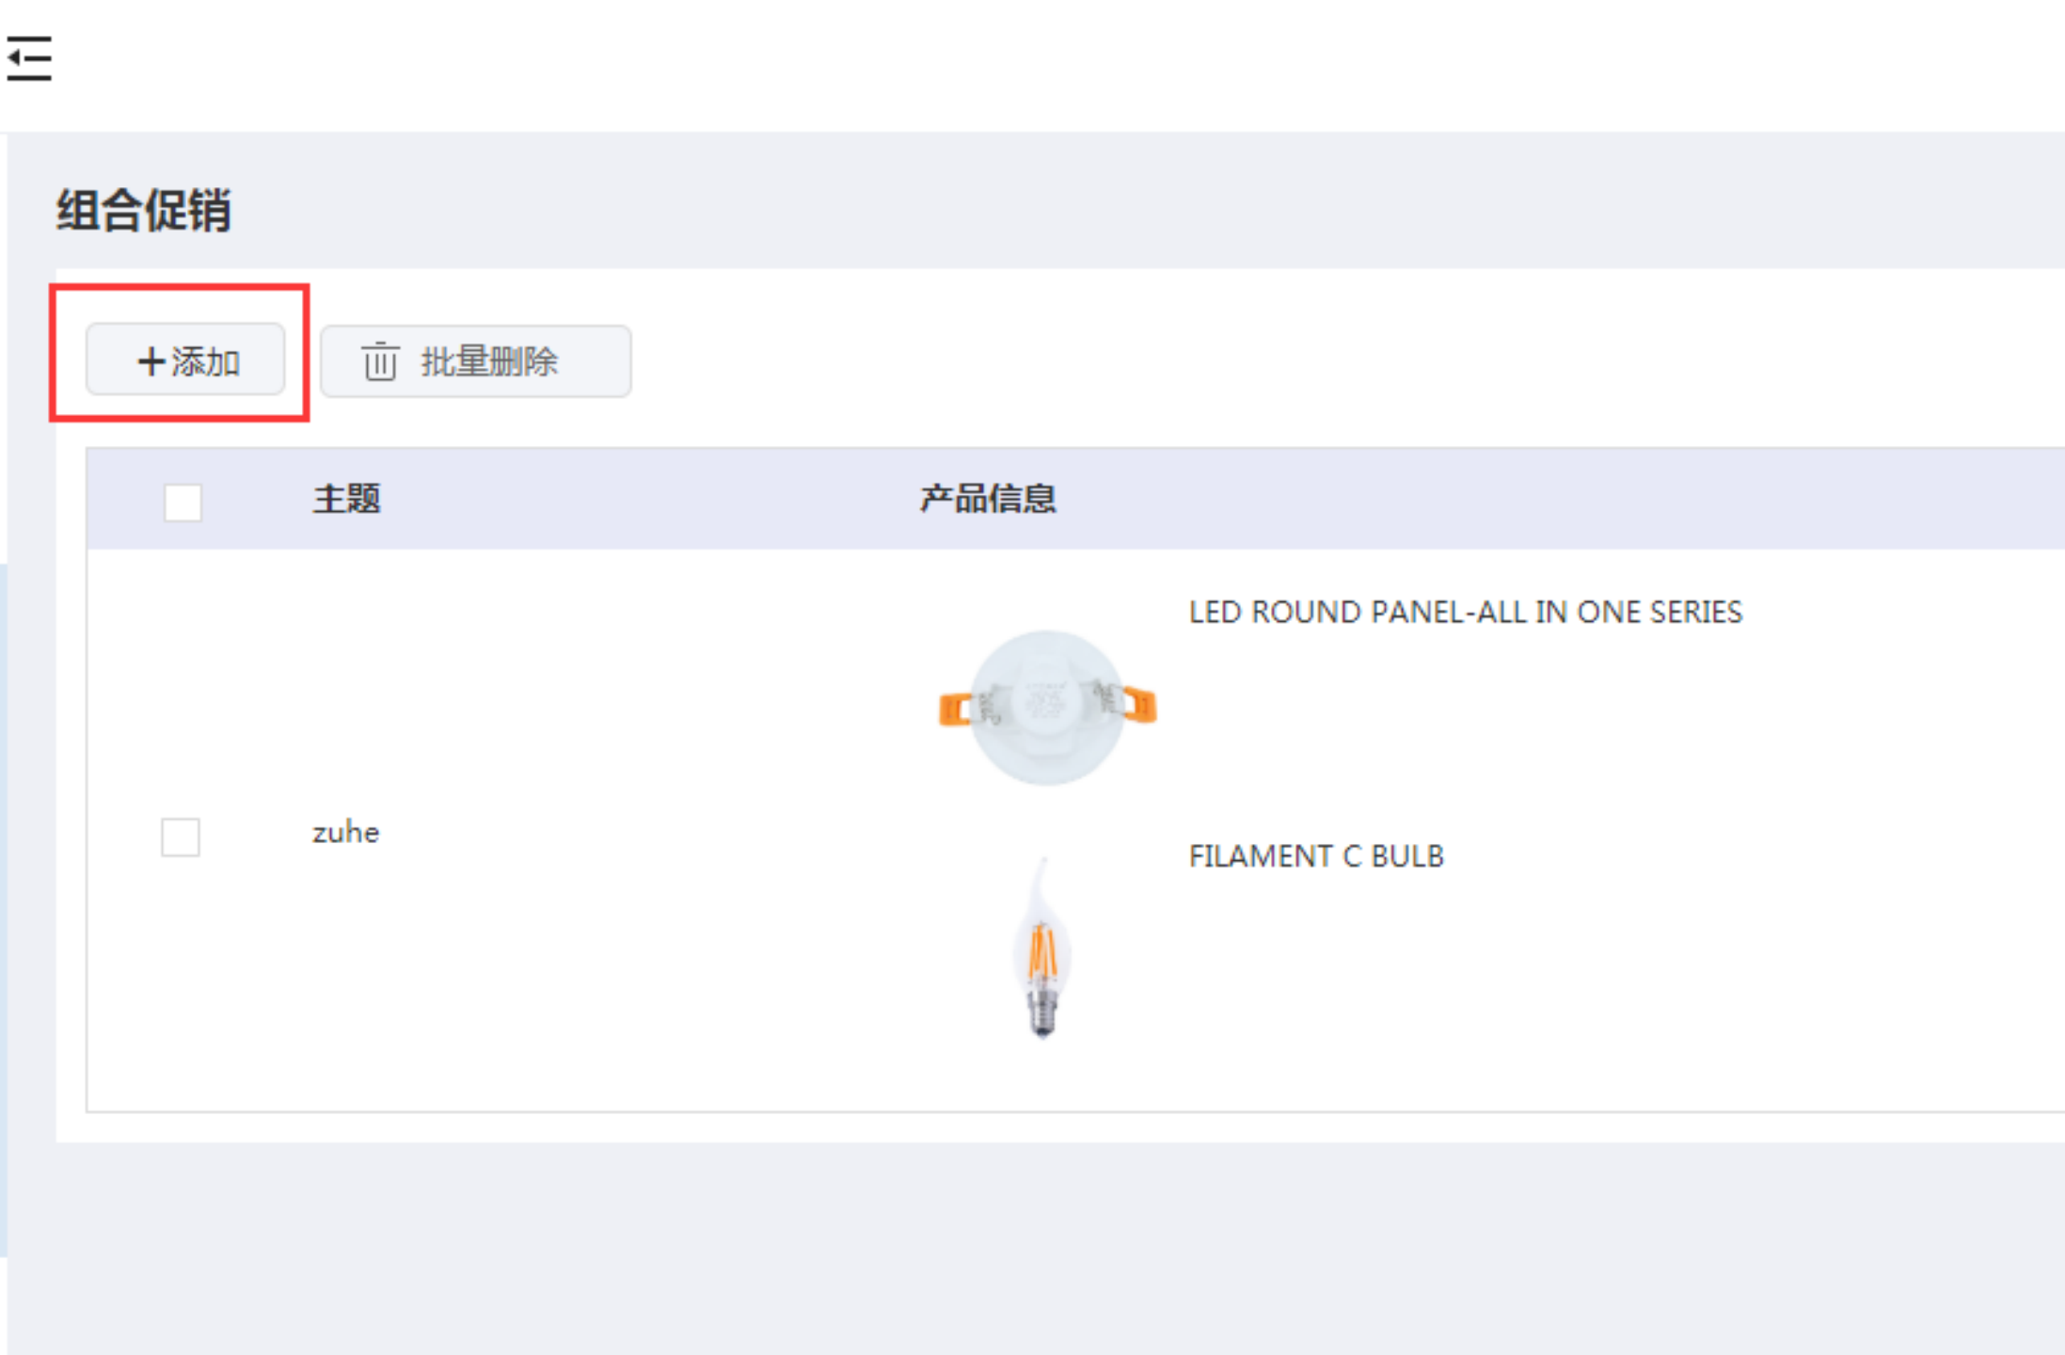Open the FILAMENT C BULB product name

tap(1315, 856)
